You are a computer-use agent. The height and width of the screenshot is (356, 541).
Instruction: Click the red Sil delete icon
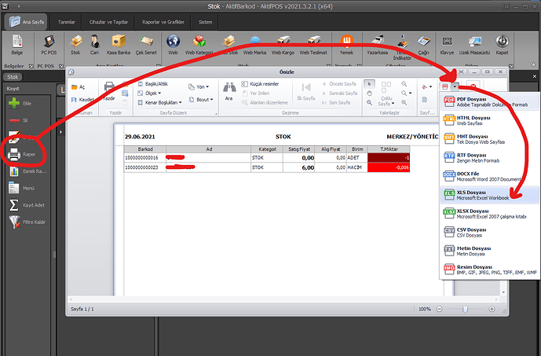[x=14, y=120]
